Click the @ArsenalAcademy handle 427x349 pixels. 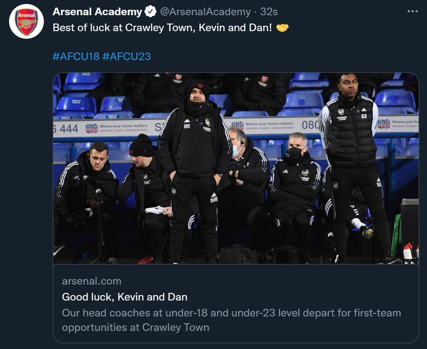click(x=205, y=12)
